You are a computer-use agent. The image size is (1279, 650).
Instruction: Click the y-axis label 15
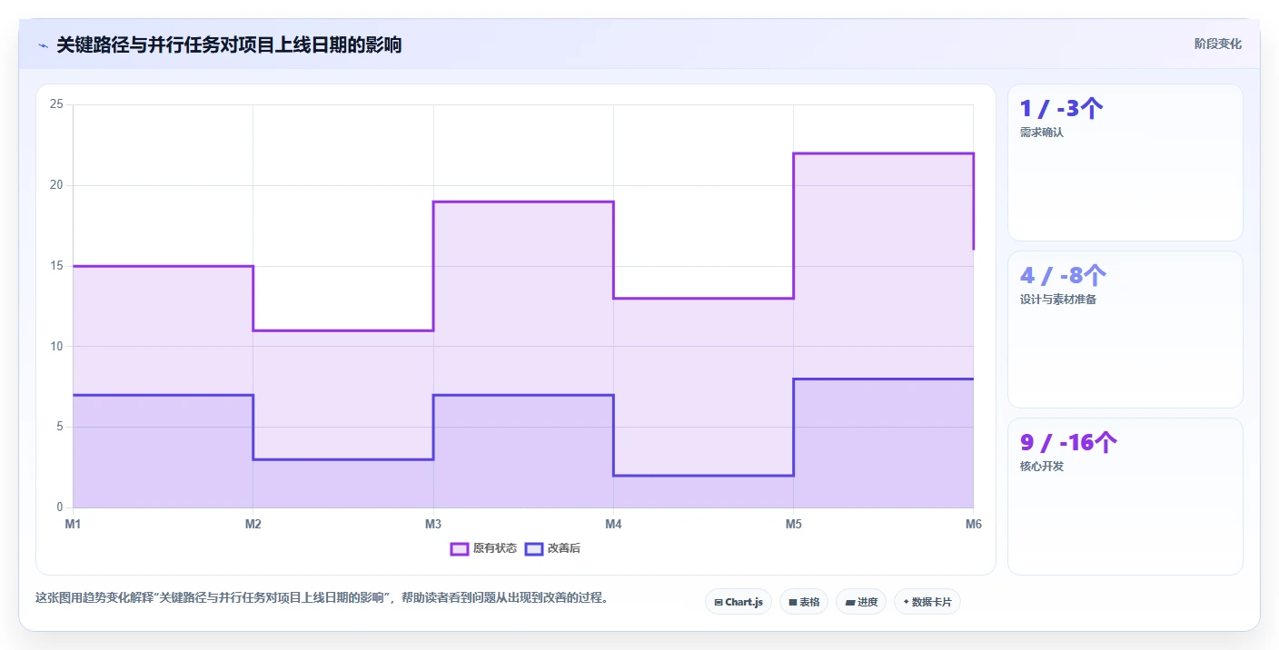(x=56, y=266)
